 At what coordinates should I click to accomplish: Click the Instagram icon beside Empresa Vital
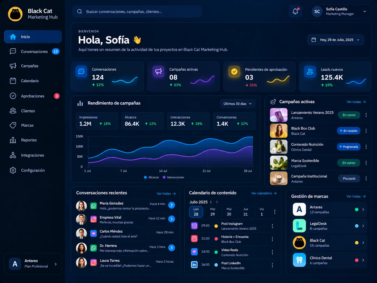pyautogui.click(x=93, y=219)
